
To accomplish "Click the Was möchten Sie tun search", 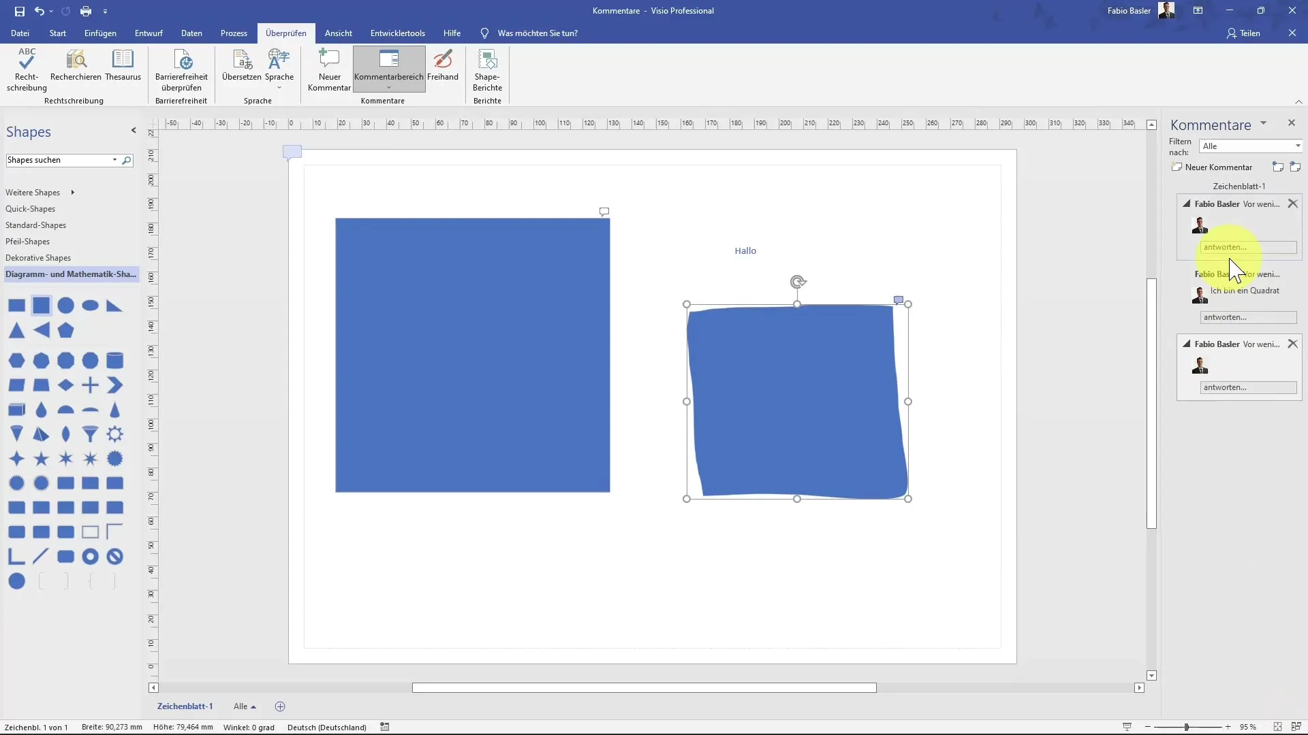I will 538,33.
